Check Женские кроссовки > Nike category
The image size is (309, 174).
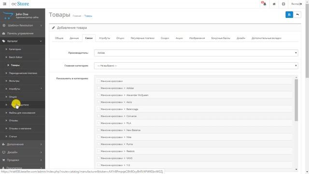98,137
